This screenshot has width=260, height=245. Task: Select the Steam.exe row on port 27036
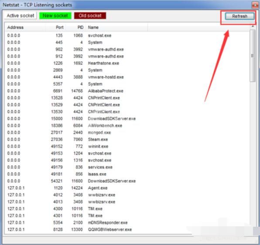tap(127, 139)
